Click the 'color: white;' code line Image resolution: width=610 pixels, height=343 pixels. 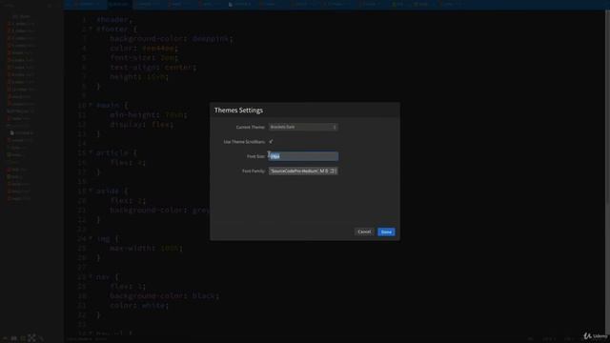pos(139,306)
